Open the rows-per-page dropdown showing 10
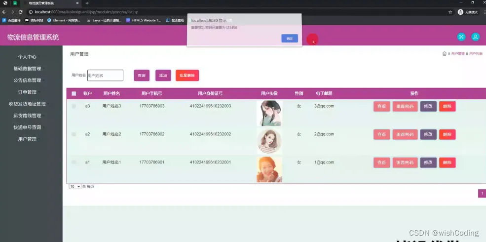Image resolution: width=486 pixels, height=242 pixels. (x=75, y=187)
